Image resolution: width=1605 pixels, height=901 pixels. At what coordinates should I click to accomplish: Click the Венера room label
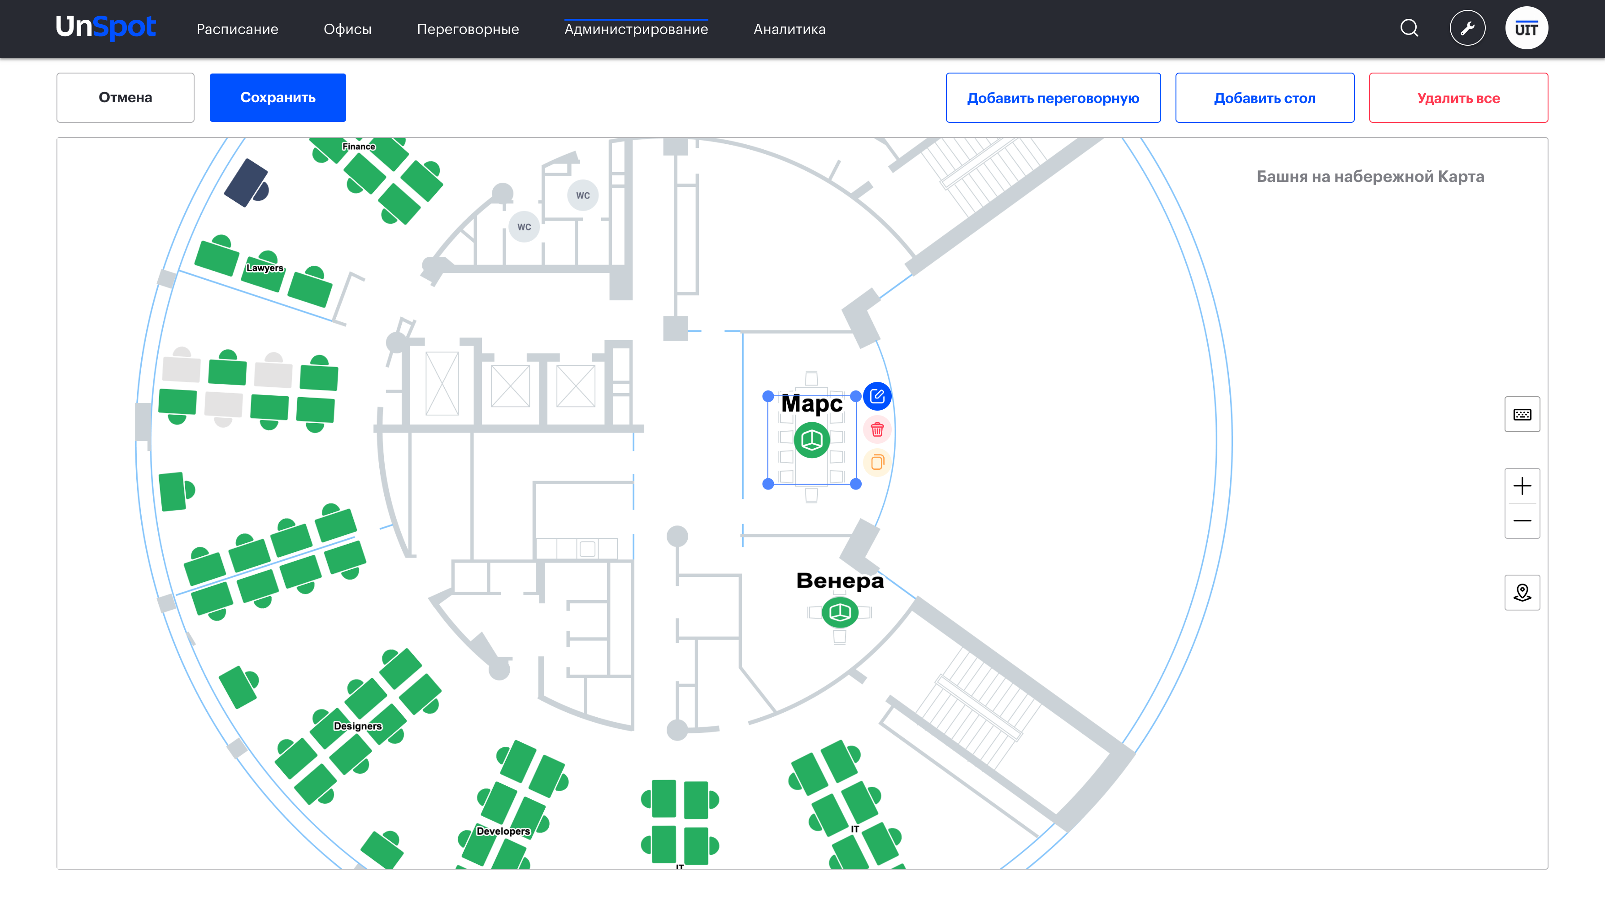click(840, 581)
